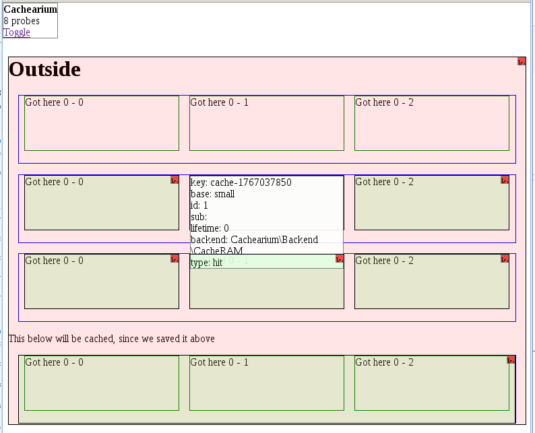Click 'Got here 0 - 2' text in second row
Screen dimensions: 535x433
pyautogui.click(x=384, y=182)
